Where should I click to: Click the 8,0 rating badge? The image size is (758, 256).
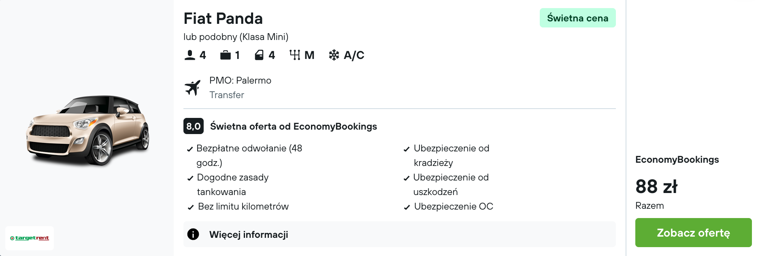(x=194, y=126)
